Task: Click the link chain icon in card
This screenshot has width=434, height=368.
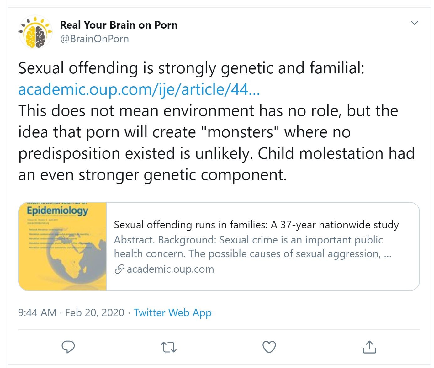Action: [x=119, y=269]
